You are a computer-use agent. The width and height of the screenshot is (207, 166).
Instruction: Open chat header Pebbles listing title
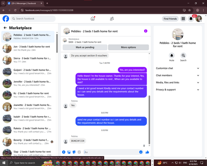tap(94, 31)
